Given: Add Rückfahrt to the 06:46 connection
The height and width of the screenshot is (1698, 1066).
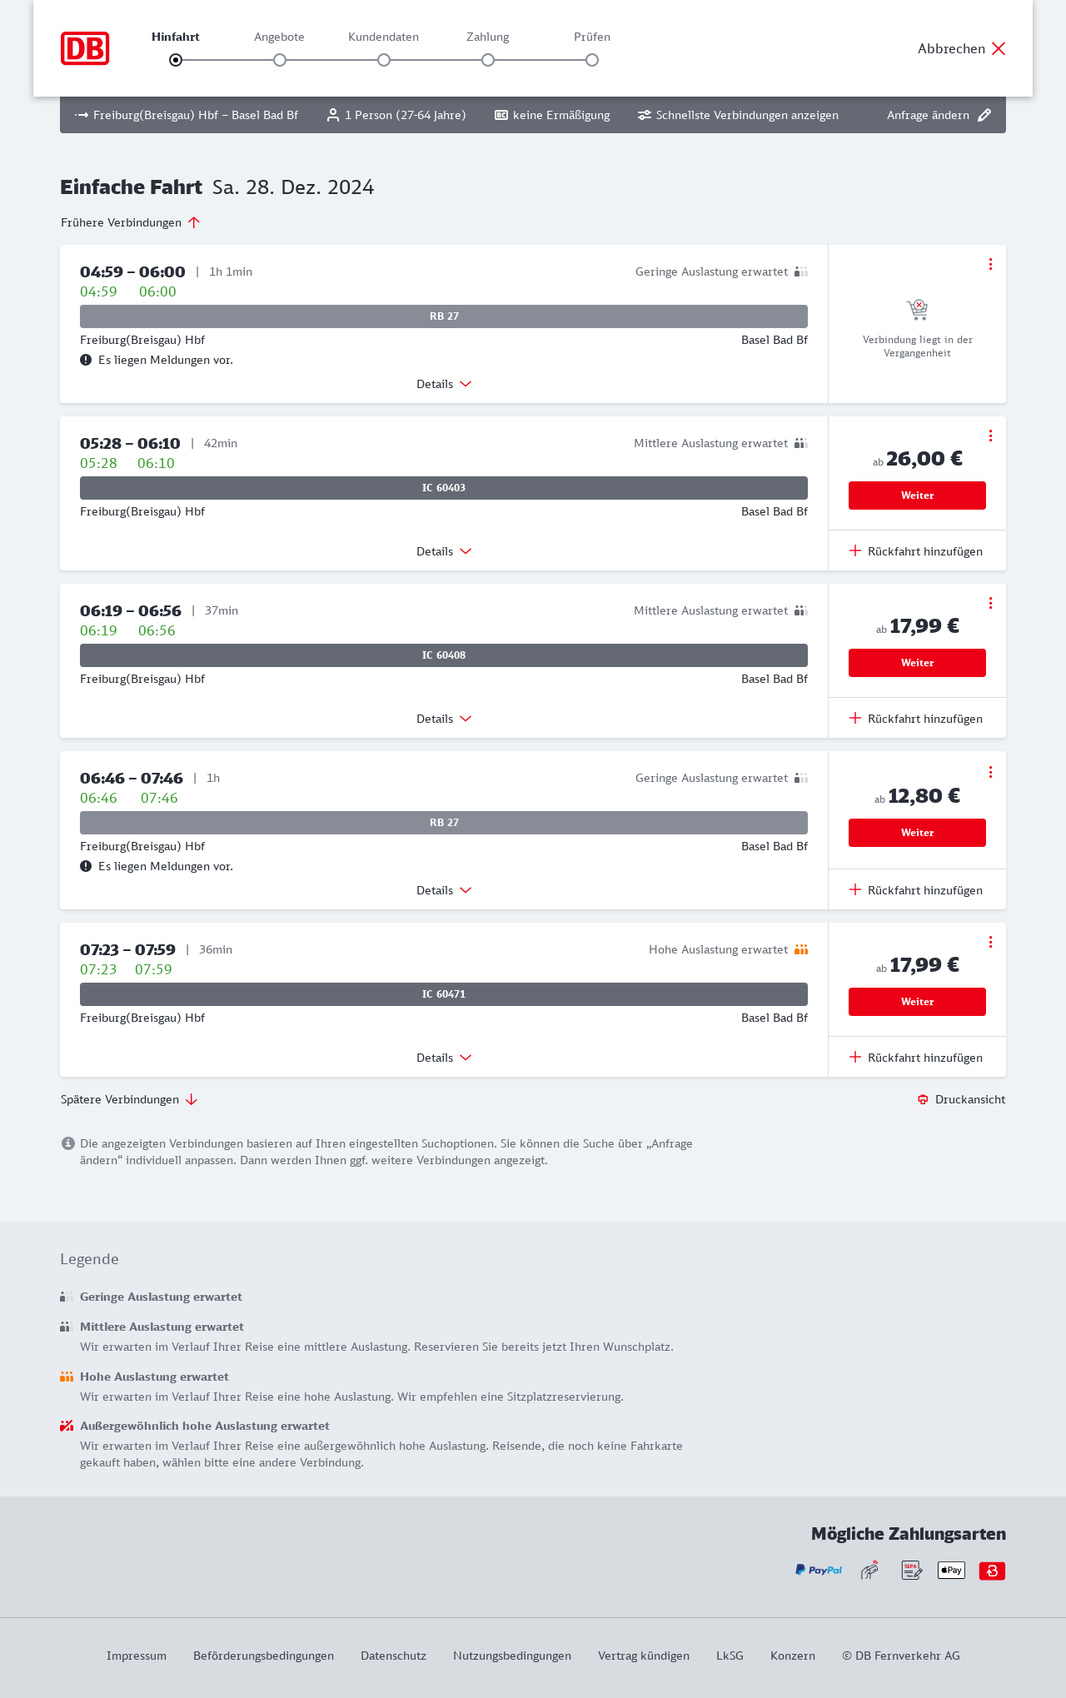Looking at the screenshot, I should 916,890.
